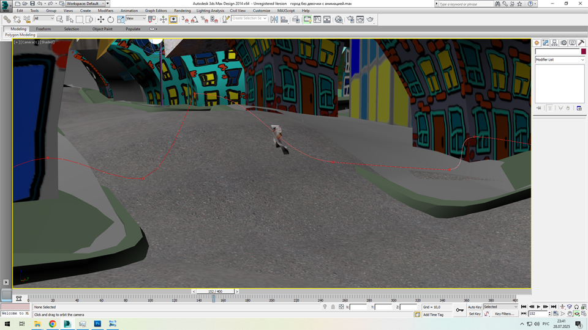Open the Utilities hammer panel tab

click(x=581, y=43)
